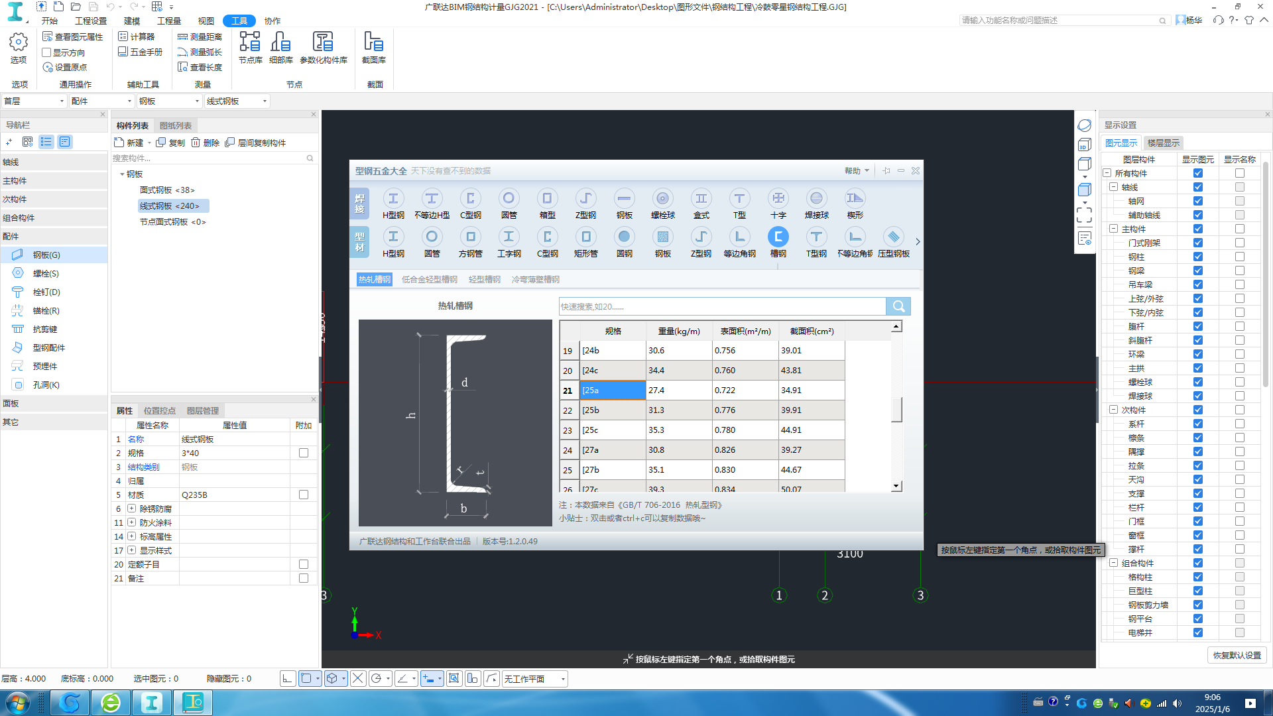Select the 槽钢 channel steel icon
This screenshot has height=716, width=1273.
click(x=778, y=242)
